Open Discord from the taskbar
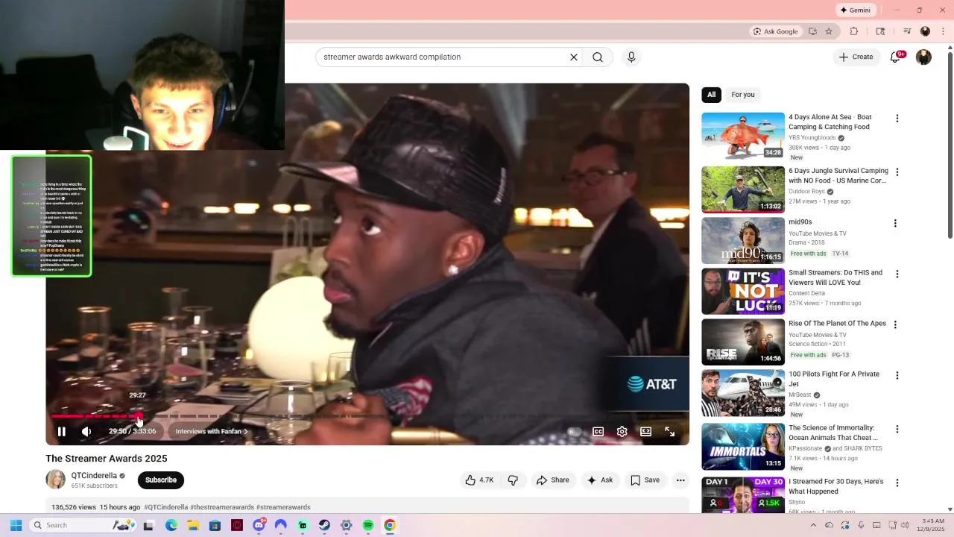 (x=259, y=525)
